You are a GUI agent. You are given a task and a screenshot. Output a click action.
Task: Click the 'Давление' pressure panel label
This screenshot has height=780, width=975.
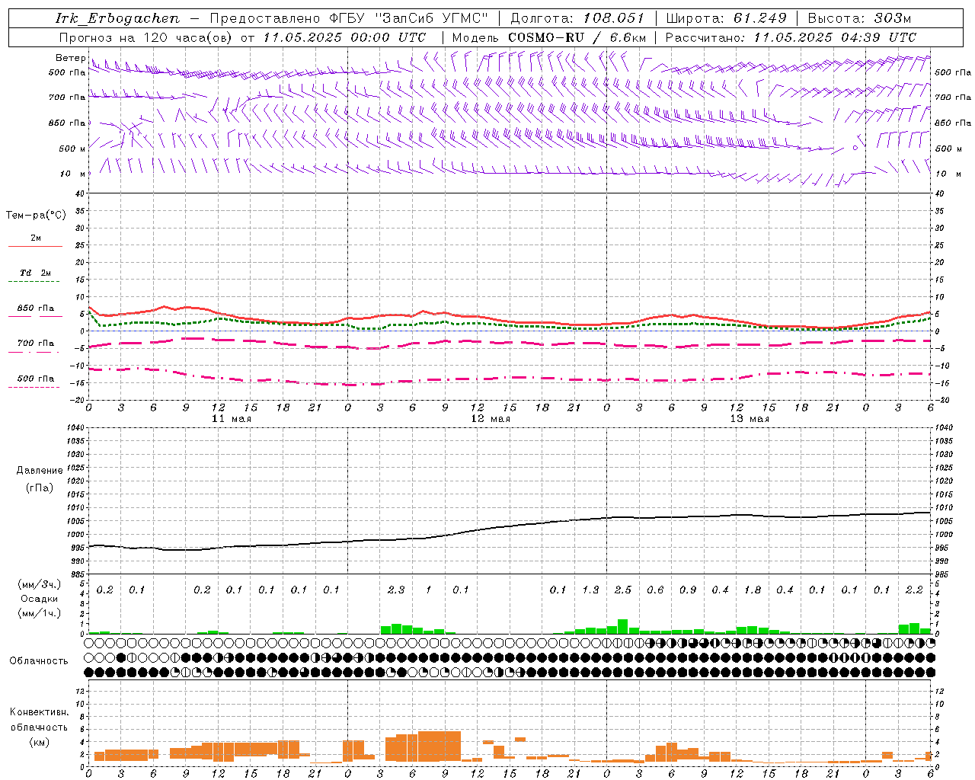[40, 471]
